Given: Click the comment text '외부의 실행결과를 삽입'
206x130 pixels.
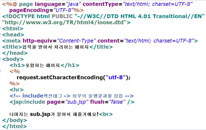Looking at the screenshot, I should click(98, 96).
